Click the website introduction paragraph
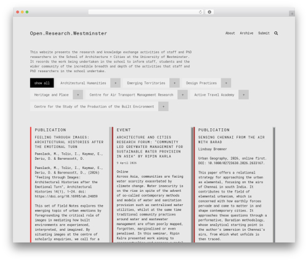308x261 pixels. coord(111,62)
